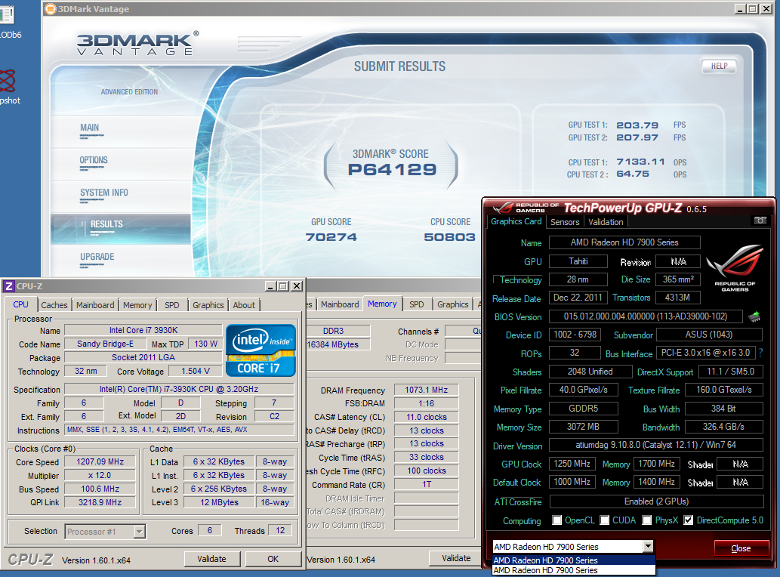Click the Driver Version atiumdag field
Image resolution: width=780 pixels, height=577 pixels.
coord(656,445)
